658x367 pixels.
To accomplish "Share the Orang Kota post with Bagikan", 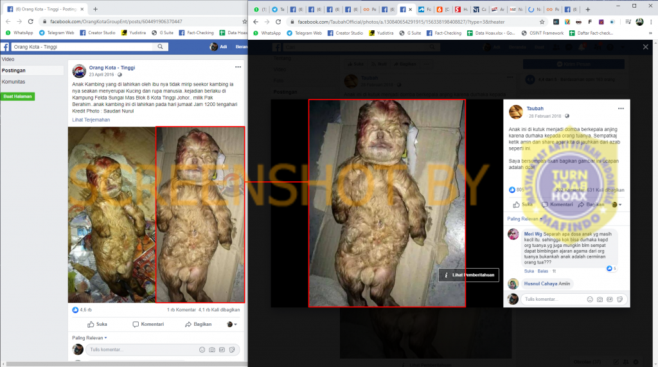I will click(x=199, y=324).
